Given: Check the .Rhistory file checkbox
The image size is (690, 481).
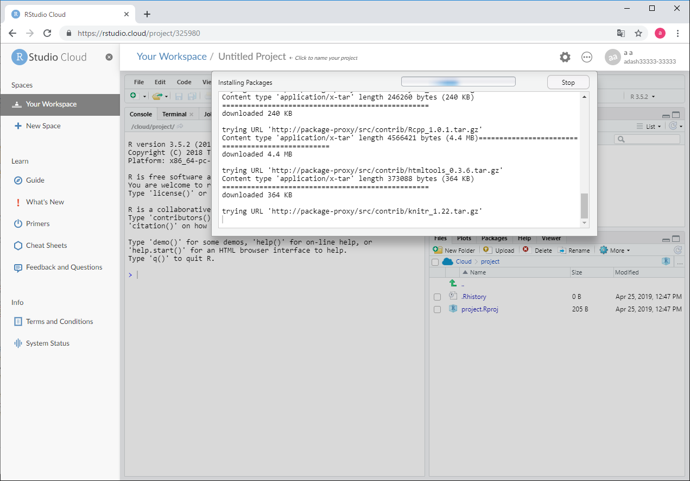Looking at the screenshot, I should click(x=437, y=297).
